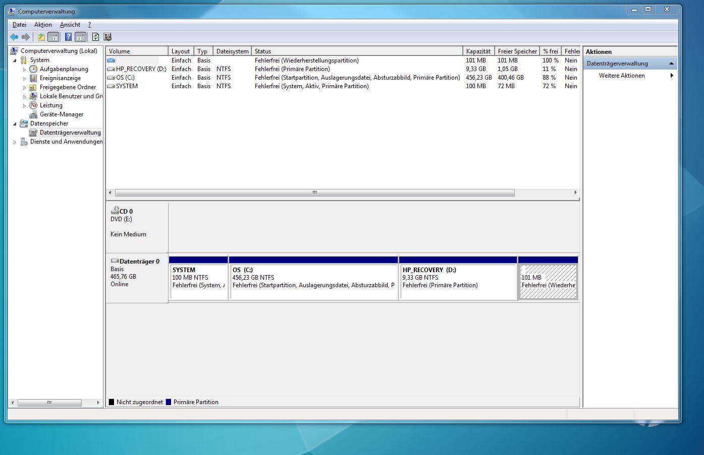Click the '465,76 GB' size under Datenträger 0
The height and width of the screenshot is (455, 704).
point(123,277)
